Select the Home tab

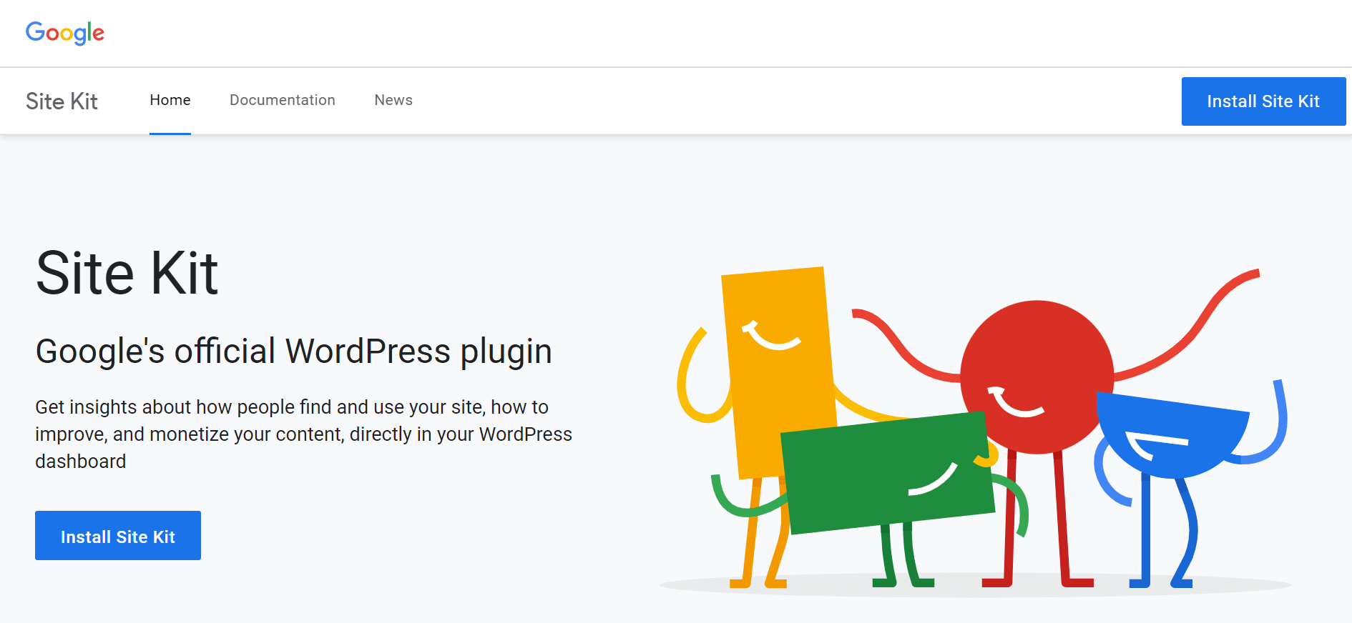click(x=170, y=100)
